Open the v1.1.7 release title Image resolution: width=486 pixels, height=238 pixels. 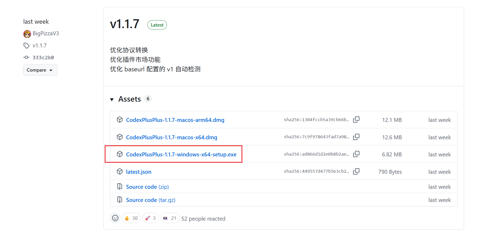tap(125, 24)
